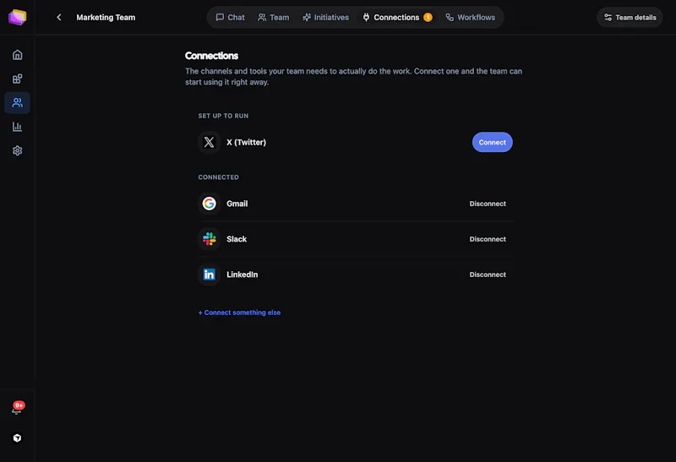Open notifications bell with the 9+ badge
Screen dimensions: 676x462
17,408
